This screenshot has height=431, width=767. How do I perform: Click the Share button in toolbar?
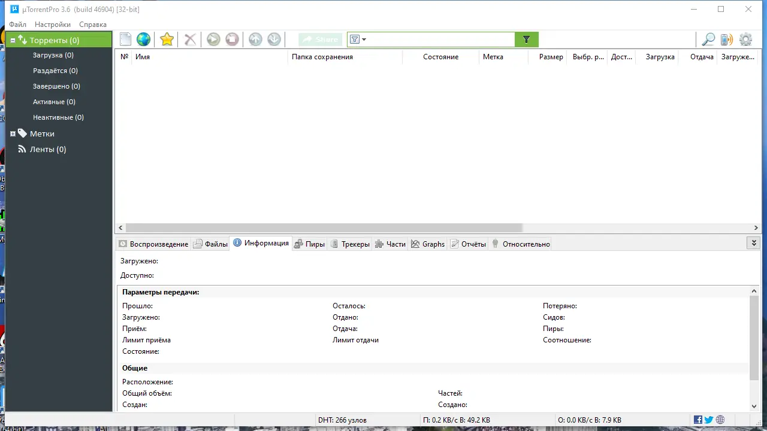[x=321, y=40]
